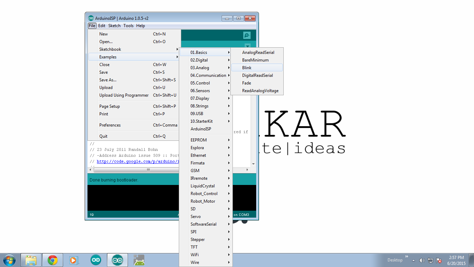Expand the Desktop toolbar chevron
Screen dimensions: 474x267
406,257
